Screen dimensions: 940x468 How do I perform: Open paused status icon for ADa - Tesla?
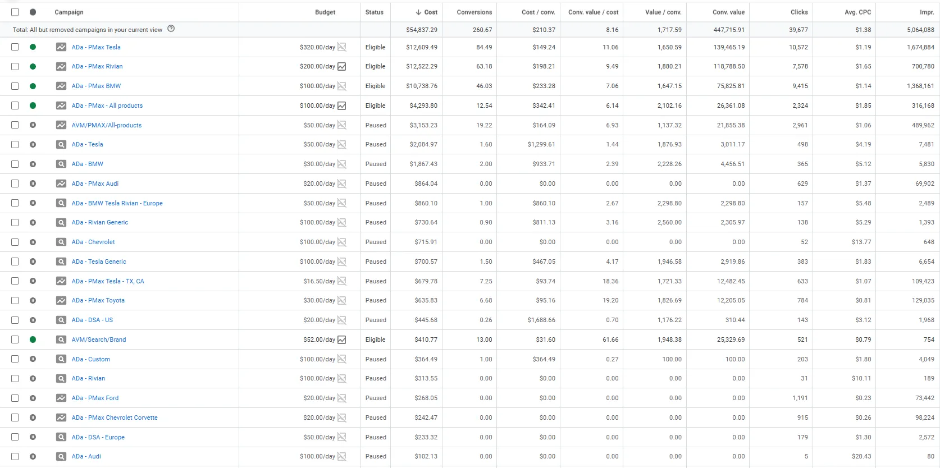[x=33, y=144]
